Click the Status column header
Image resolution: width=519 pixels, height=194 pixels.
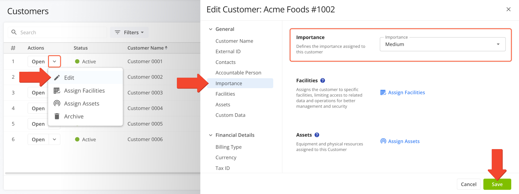coord(81,48)
